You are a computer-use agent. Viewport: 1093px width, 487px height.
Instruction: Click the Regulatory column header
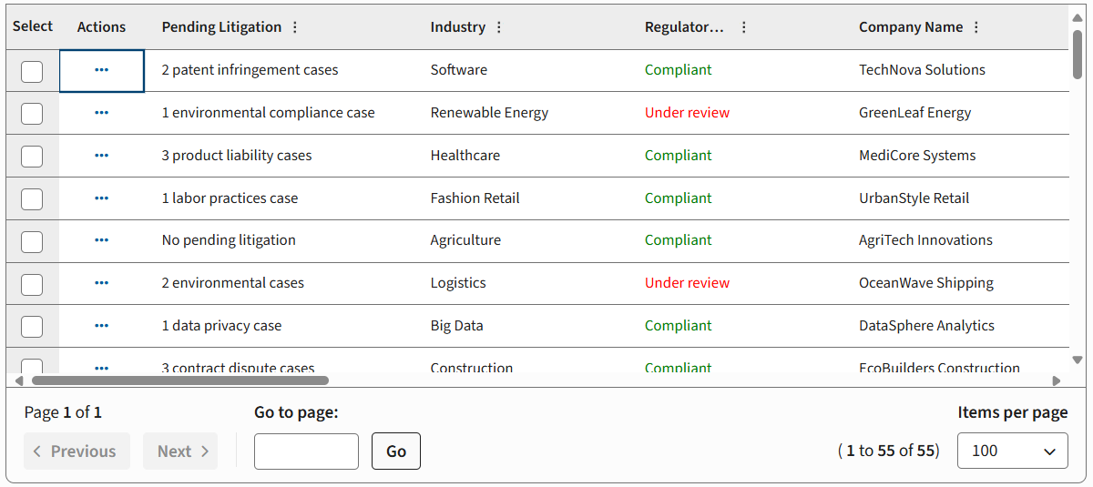click(x=684, y=27)
